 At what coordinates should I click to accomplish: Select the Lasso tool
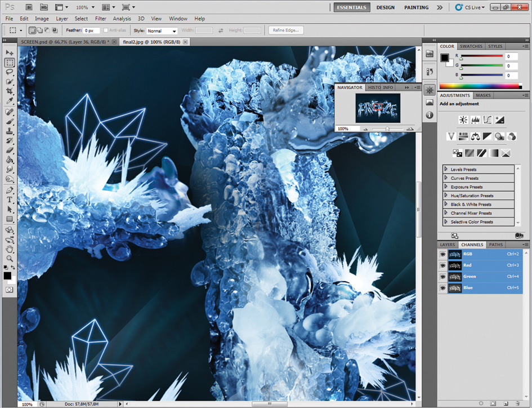click(x=10, y=72)
